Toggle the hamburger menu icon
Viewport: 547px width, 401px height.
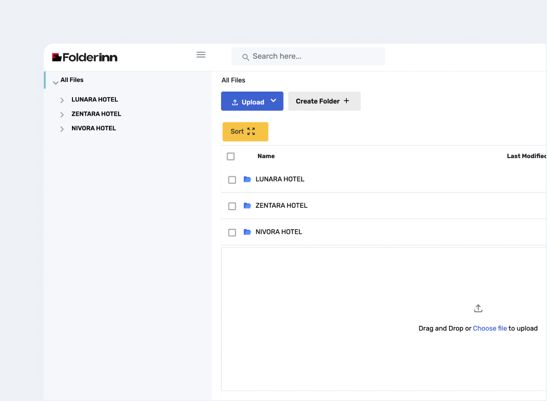201,55
